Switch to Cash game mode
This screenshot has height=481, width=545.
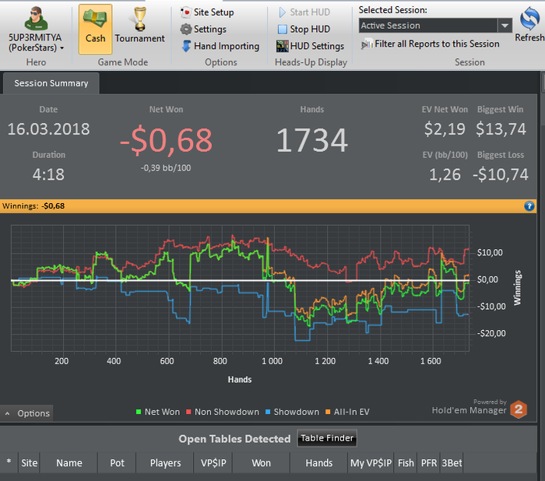[x=96, y=30]
